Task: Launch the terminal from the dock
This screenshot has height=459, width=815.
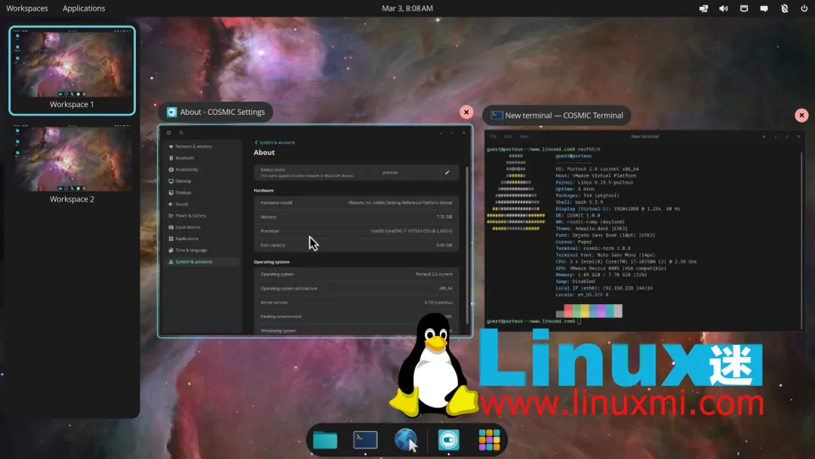Action: [365, 440]
